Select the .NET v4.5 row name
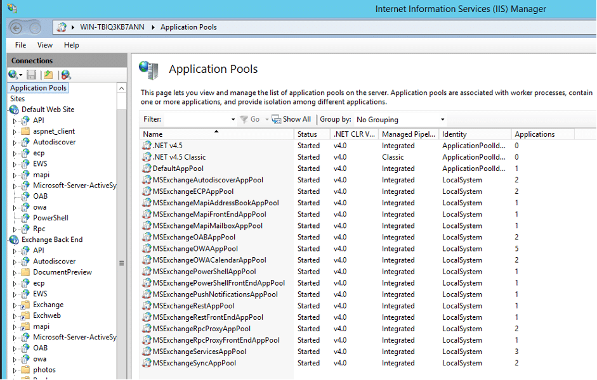The image size is (597, 380). tap(167, 146)
